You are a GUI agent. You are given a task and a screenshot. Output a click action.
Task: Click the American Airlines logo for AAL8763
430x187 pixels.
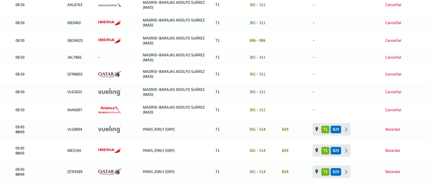(109, 5)
